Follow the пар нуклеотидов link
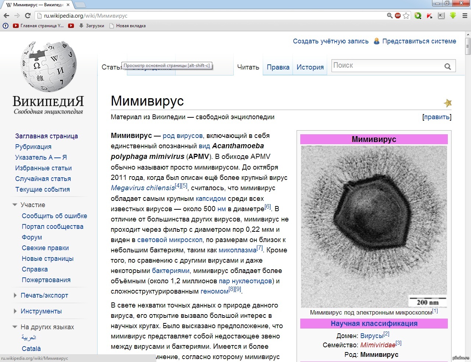This screenshot has width=471, height=362. pyautogui.click(x=245, y=281)
